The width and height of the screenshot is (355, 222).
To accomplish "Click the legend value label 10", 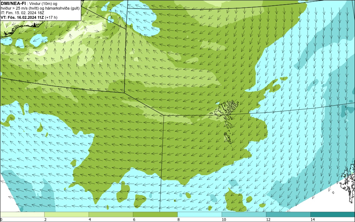I will click(224, 220).
